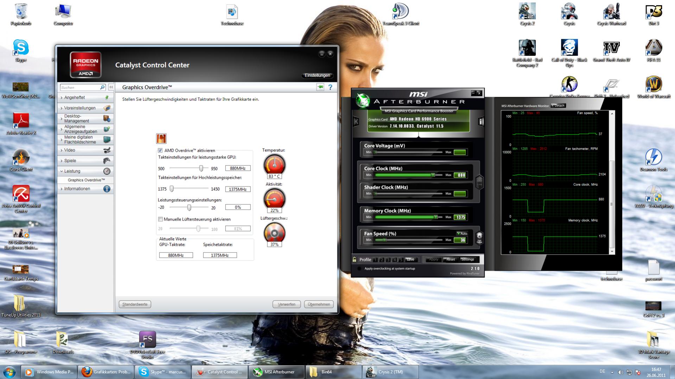Screen dimensions: 675x379
Task: Open the Curse Client desktop shortcut
Action: click(x=21, y=160)
